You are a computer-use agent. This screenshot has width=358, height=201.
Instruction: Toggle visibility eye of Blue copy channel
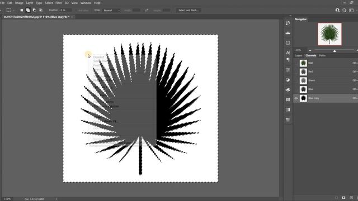(x=296, y=98)
